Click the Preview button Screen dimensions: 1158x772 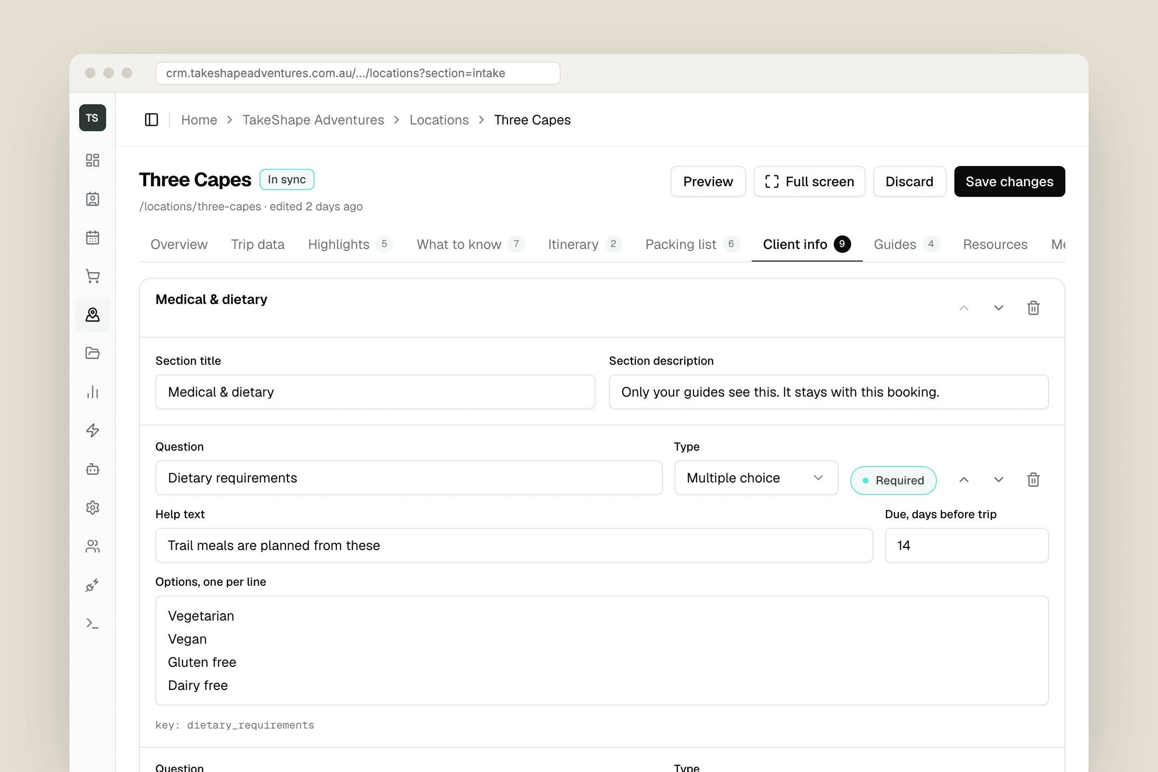(x=708, y=181)
